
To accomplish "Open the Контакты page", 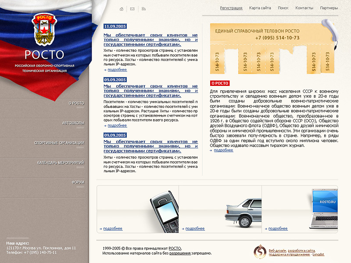I will coord(304,8).
